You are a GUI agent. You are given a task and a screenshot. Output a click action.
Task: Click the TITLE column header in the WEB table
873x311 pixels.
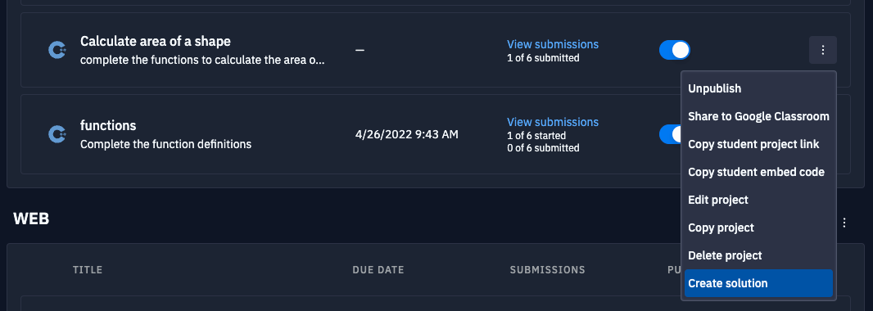pyautogui.click(x=88, y=270)
